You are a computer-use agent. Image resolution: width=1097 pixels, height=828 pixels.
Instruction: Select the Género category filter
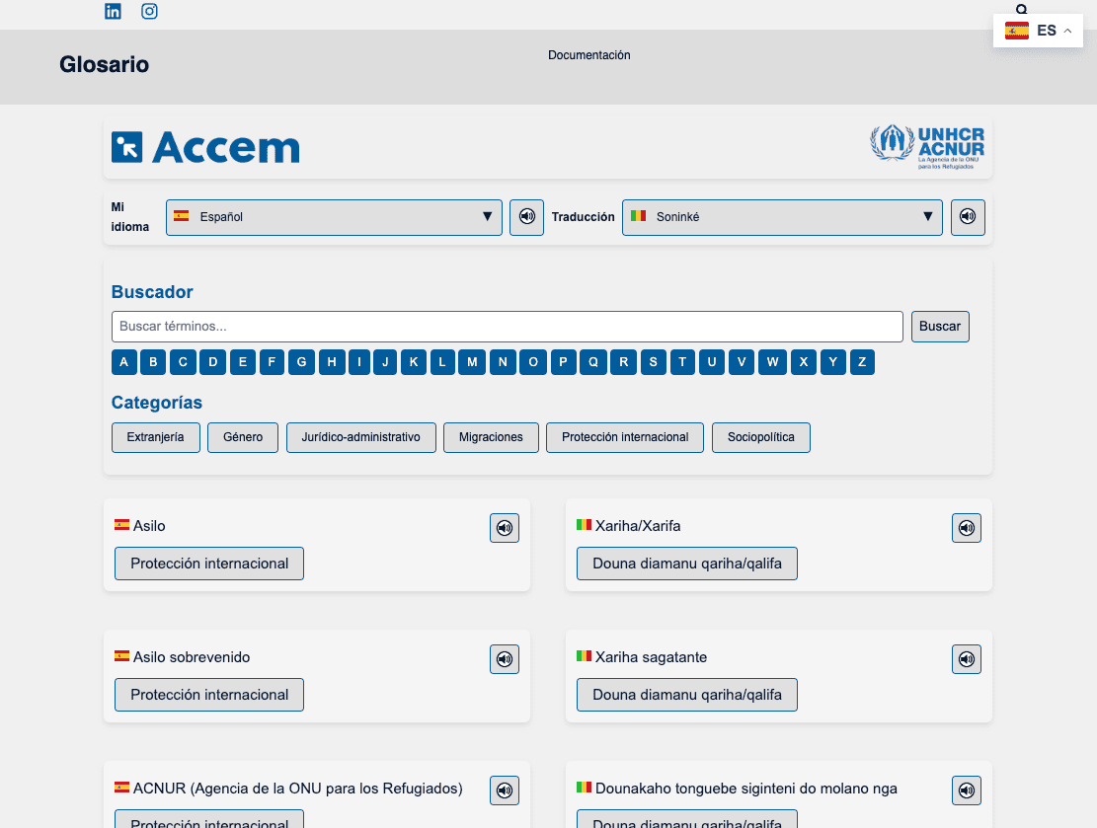(x=243, y=437)
